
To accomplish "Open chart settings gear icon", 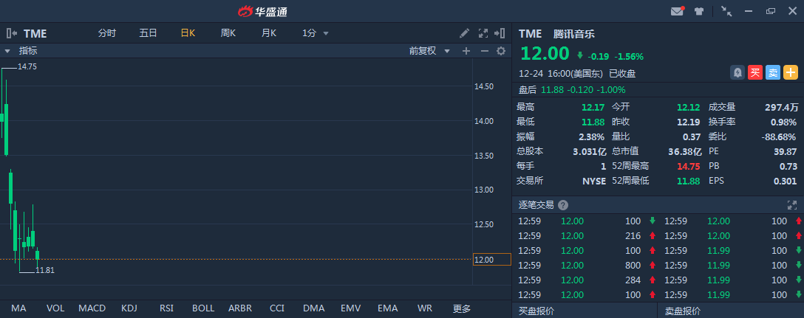I will click(x=500, y=51).
